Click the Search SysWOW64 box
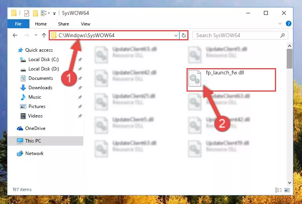The image size is (302, 204). [x=240, y=35]
